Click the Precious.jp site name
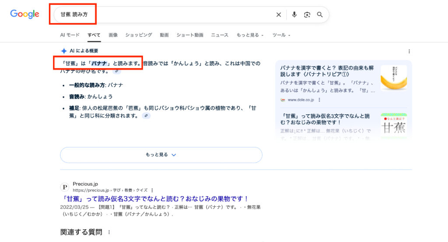This screenshot has height=242, width=448. pyautogui.click(x=85, y=184)
